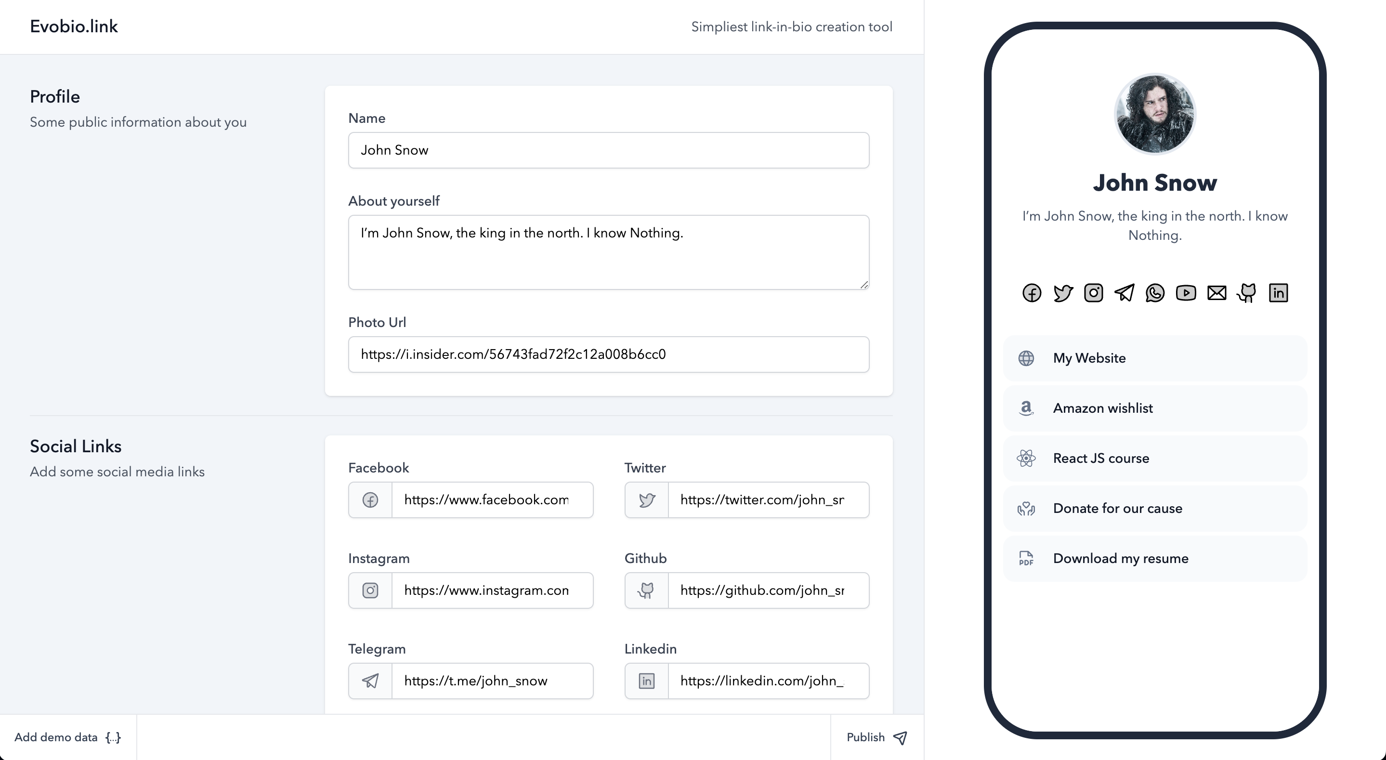Focus the Facebook URL field
The height and width of the screenshot is (760, 1386).
pyautogui.click(x=492, y=500)
